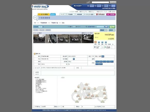Click the yellow セリに参加 button

pyautogui.click(x=44, y=14)
